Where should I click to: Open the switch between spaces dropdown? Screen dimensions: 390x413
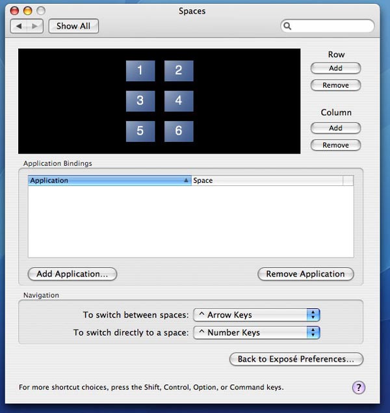[x=257, y=315]
